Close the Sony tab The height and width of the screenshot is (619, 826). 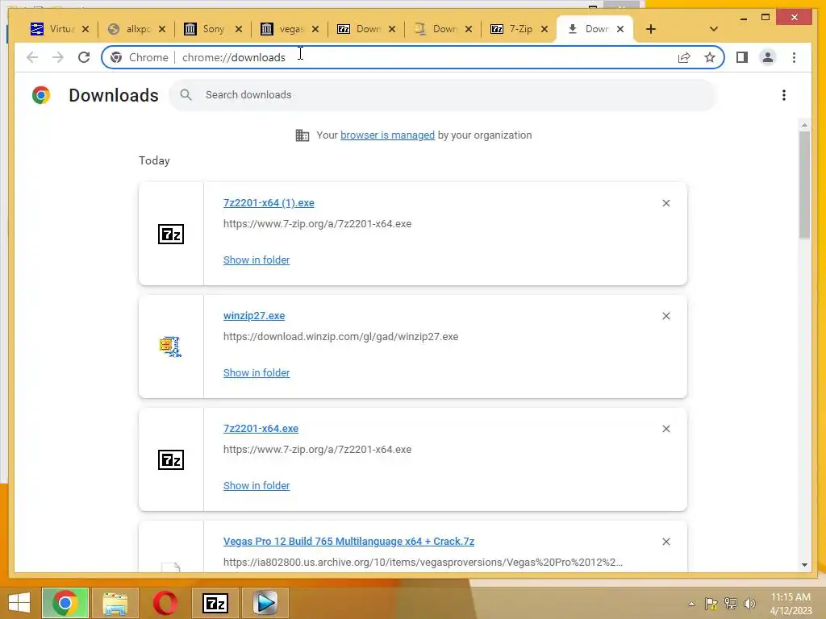point(239,29)
